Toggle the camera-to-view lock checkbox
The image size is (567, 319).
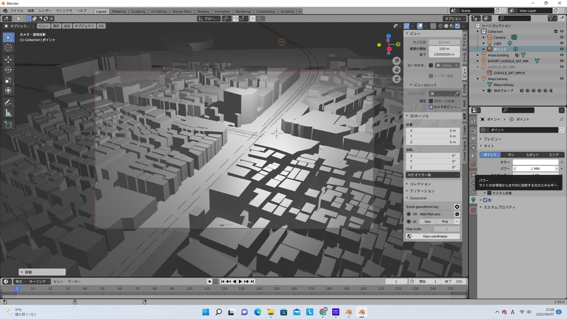tap(431, 107)
